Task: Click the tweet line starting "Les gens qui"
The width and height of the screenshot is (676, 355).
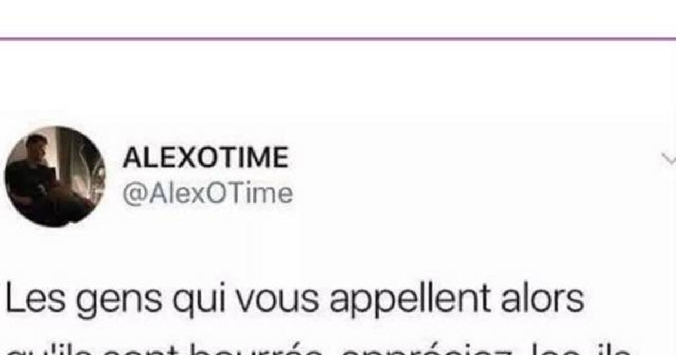Action: (x=294, y=299)
